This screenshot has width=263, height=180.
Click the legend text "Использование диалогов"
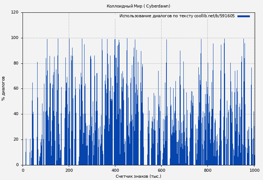(x=145, y=16)
